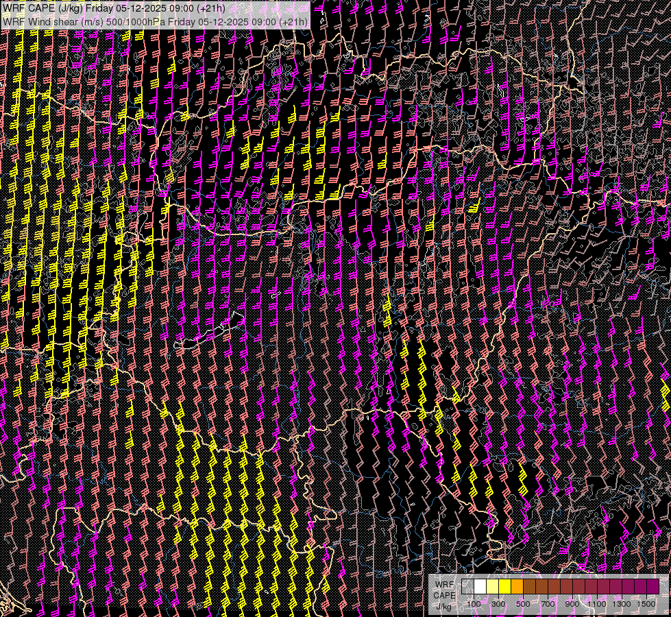The width and height of the screenshot is (671, 617).
Task: Click the 100 label on the legend scale
Action: pos(474,603)
